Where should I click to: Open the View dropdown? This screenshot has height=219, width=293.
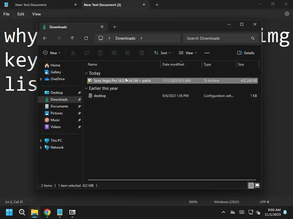188,53
